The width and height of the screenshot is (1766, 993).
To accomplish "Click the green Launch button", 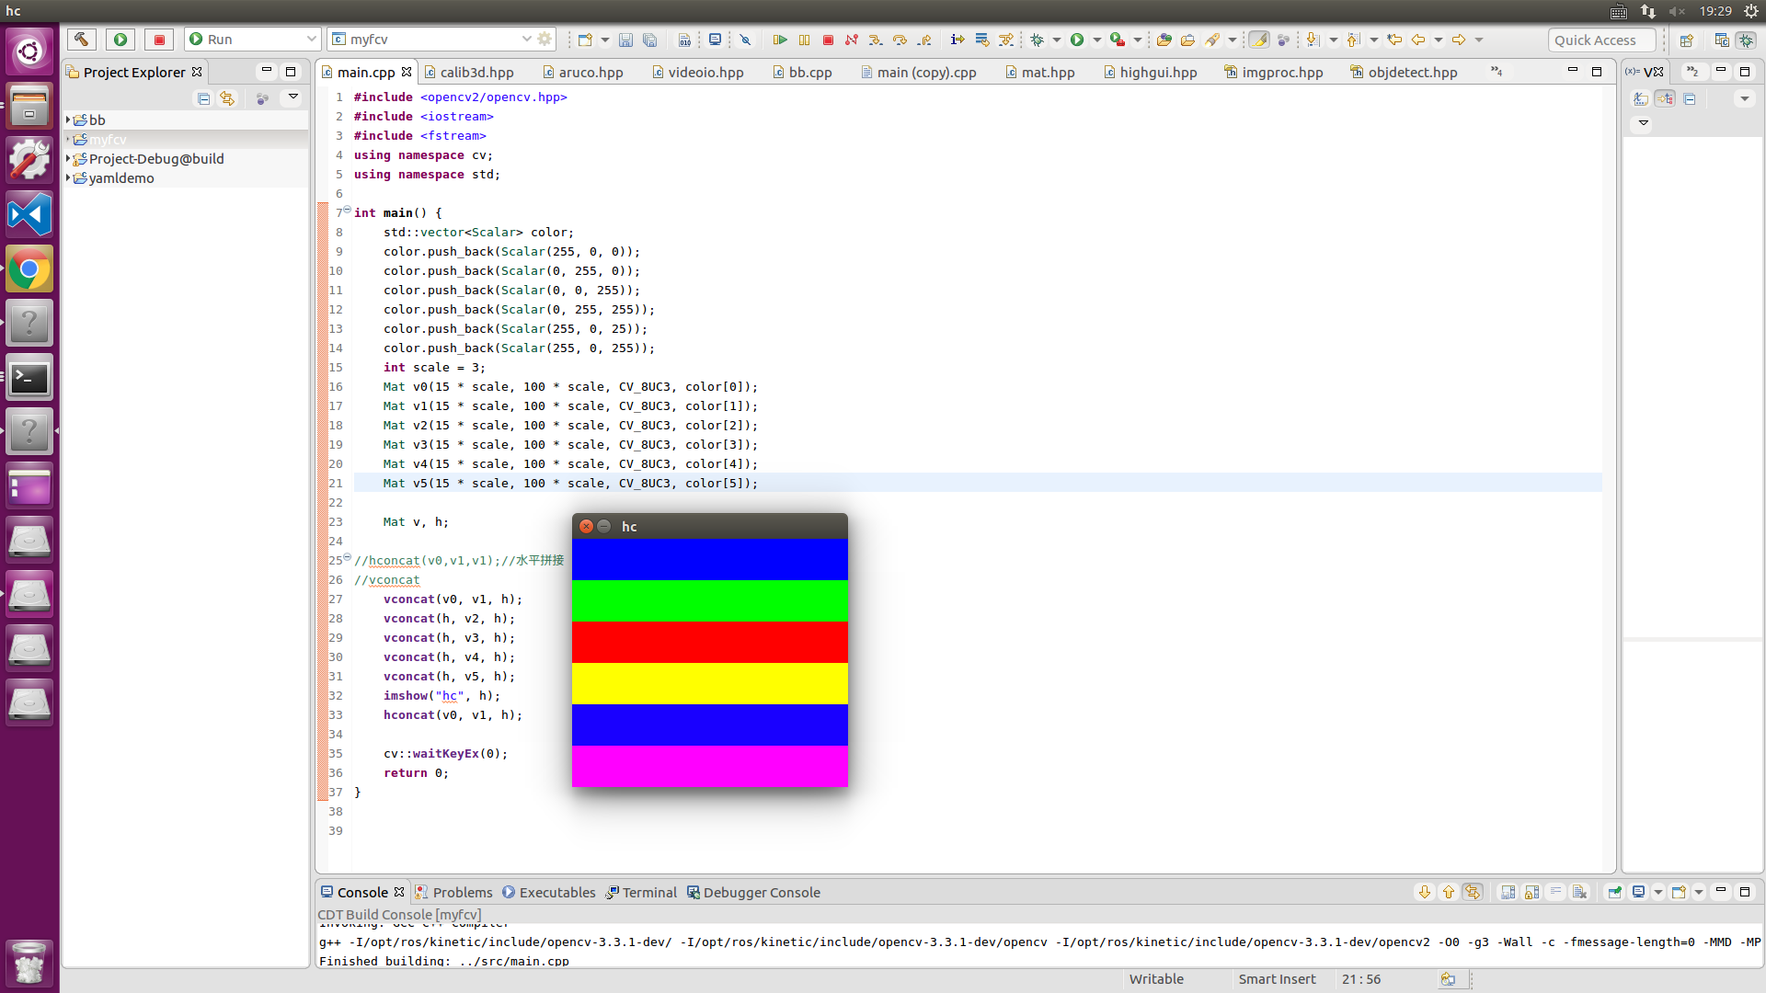I will point(120,40).
